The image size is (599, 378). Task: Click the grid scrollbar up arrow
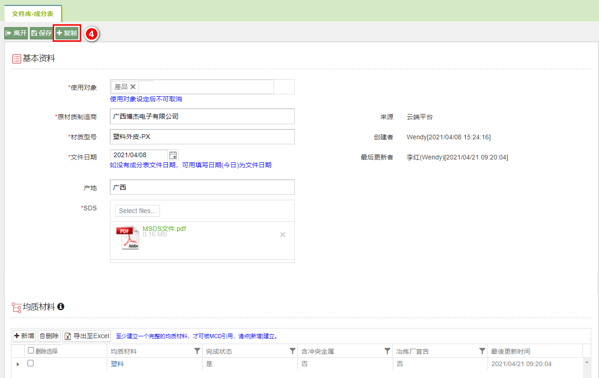(x=587, y=362)
